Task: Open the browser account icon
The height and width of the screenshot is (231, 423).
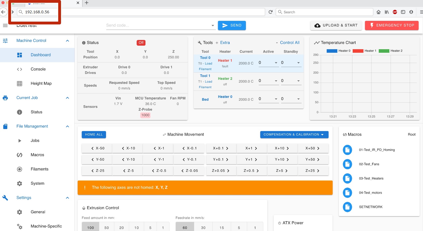Action: coord(411,12)
